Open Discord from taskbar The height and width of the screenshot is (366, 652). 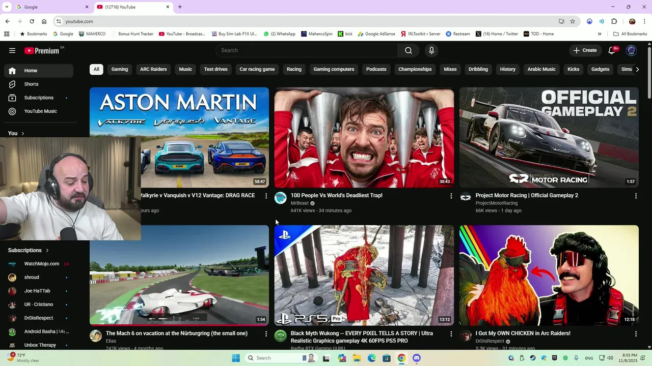(417, 358)
